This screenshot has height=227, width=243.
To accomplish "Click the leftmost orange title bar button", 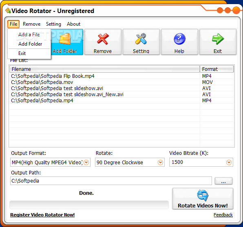I will 220,10.
